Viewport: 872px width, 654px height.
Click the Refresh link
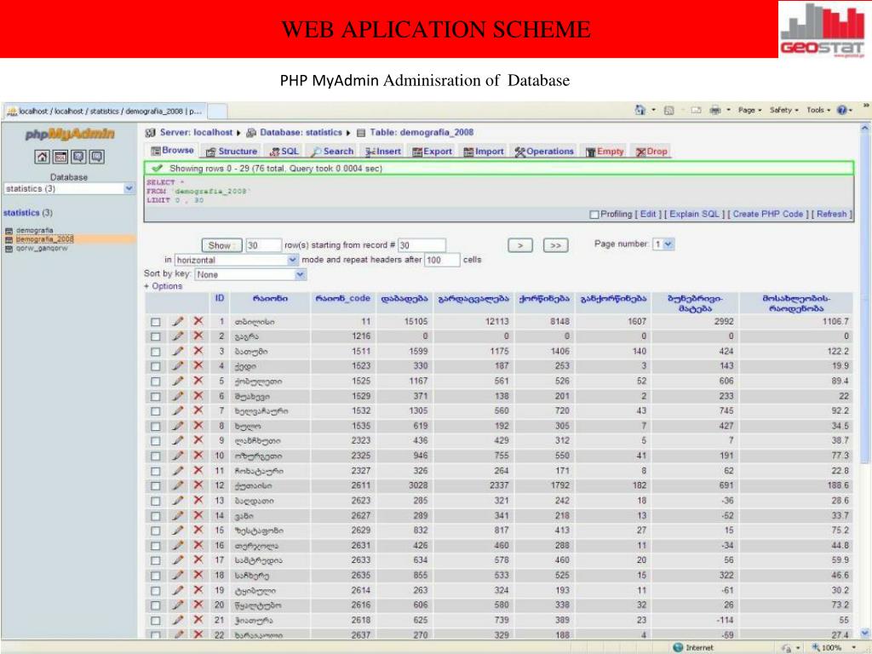click(x=831, y=214)
